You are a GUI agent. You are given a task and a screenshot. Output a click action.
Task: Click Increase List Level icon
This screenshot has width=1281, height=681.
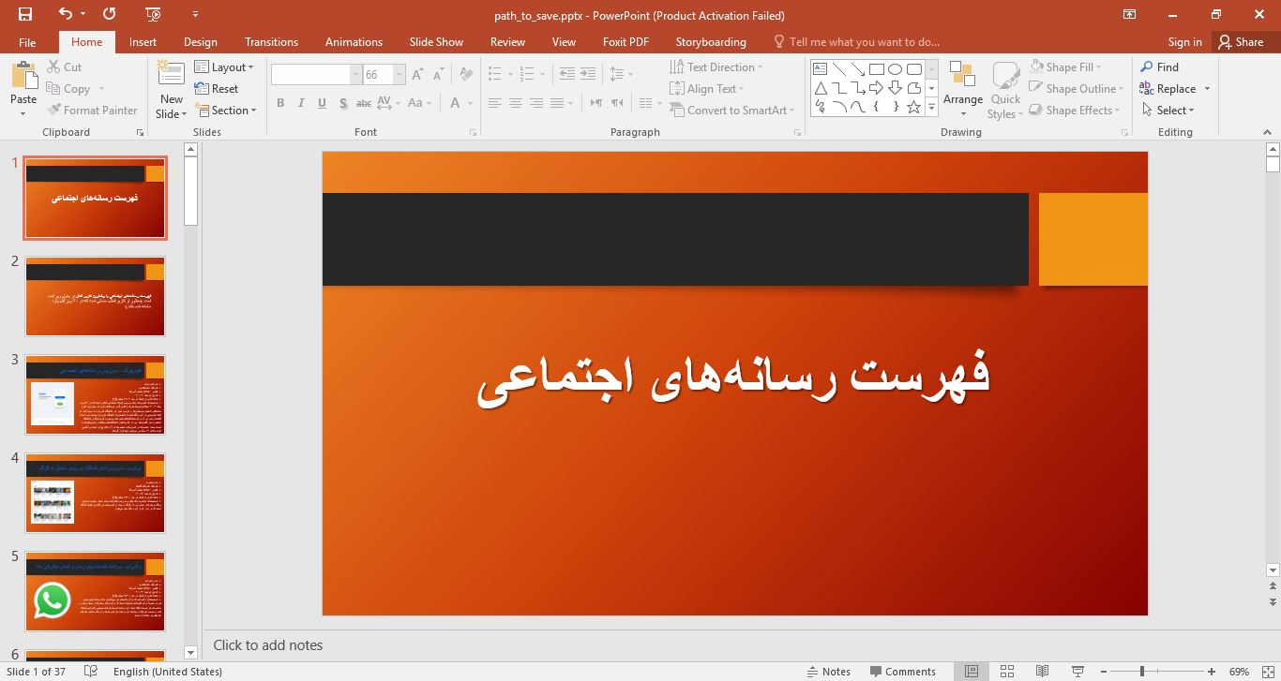(x=588, y=74)
